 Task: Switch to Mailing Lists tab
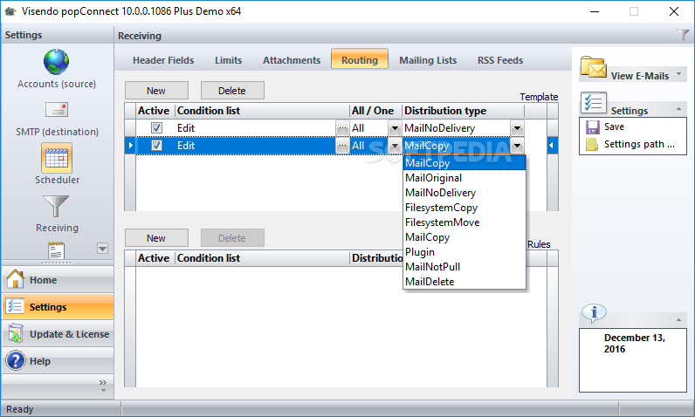[x=428, y=60]
